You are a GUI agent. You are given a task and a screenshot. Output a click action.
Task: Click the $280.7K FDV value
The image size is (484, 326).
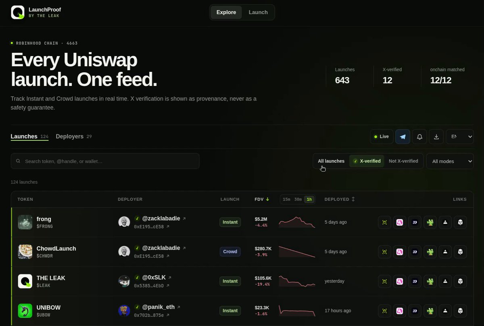(263, 249)
